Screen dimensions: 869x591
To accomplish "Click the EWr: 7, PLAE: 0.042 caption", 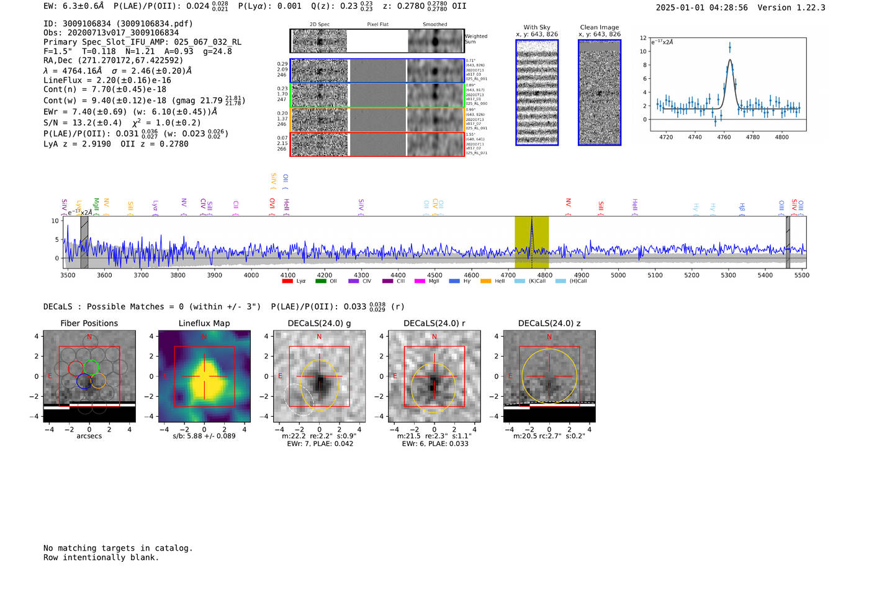I will [320, 444].
